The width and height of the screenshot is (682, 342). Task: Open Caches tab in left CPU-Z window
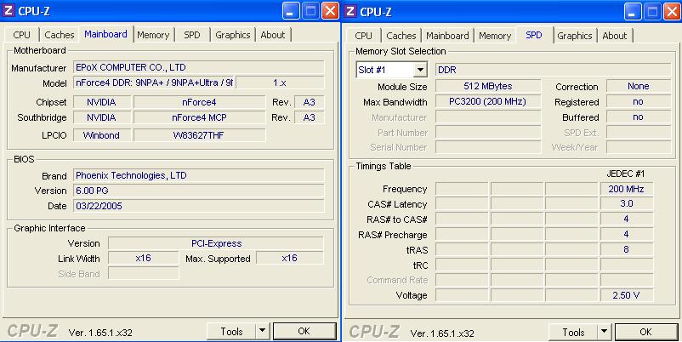click(x=60, y=35)
